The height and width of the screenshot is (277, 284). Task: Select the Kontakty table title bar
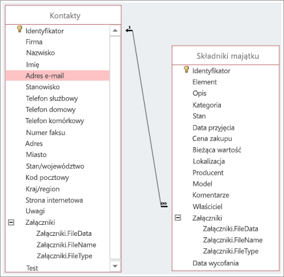(x=63, y=15)
